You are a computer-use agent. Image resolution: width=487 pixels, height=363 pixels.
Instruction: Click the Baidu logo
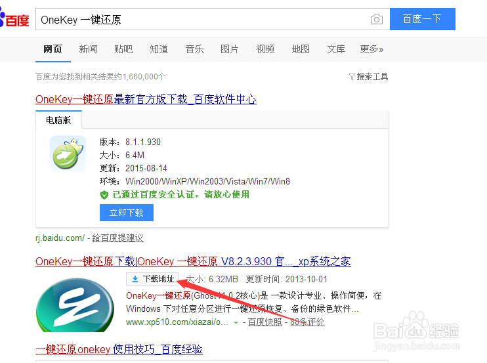14,19
